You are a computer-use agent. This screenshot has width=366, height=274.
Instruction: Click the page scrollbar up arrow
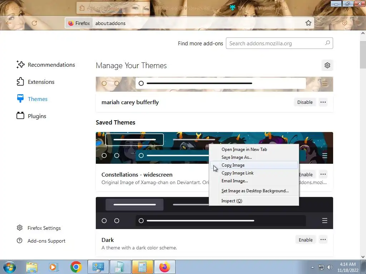pos(363,33)
